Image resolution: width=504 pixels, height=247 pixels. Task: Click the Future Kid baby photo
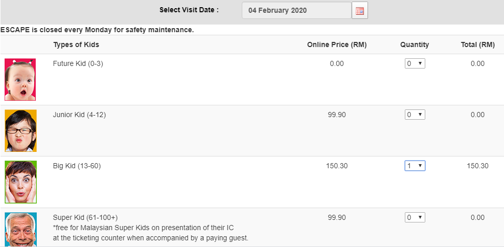point(20,79)
